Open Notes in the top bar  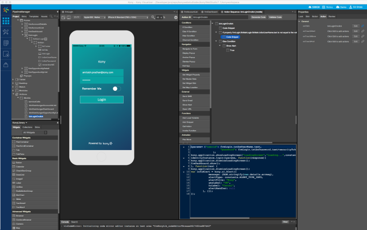coord(327,7)
